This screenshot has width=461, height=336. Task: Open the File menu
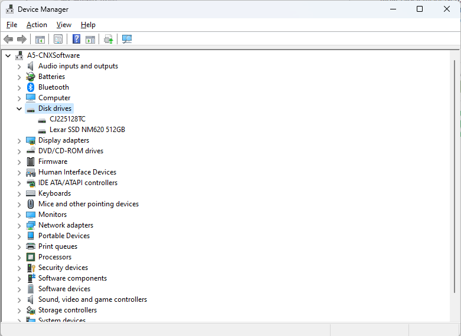pos(12,25)
